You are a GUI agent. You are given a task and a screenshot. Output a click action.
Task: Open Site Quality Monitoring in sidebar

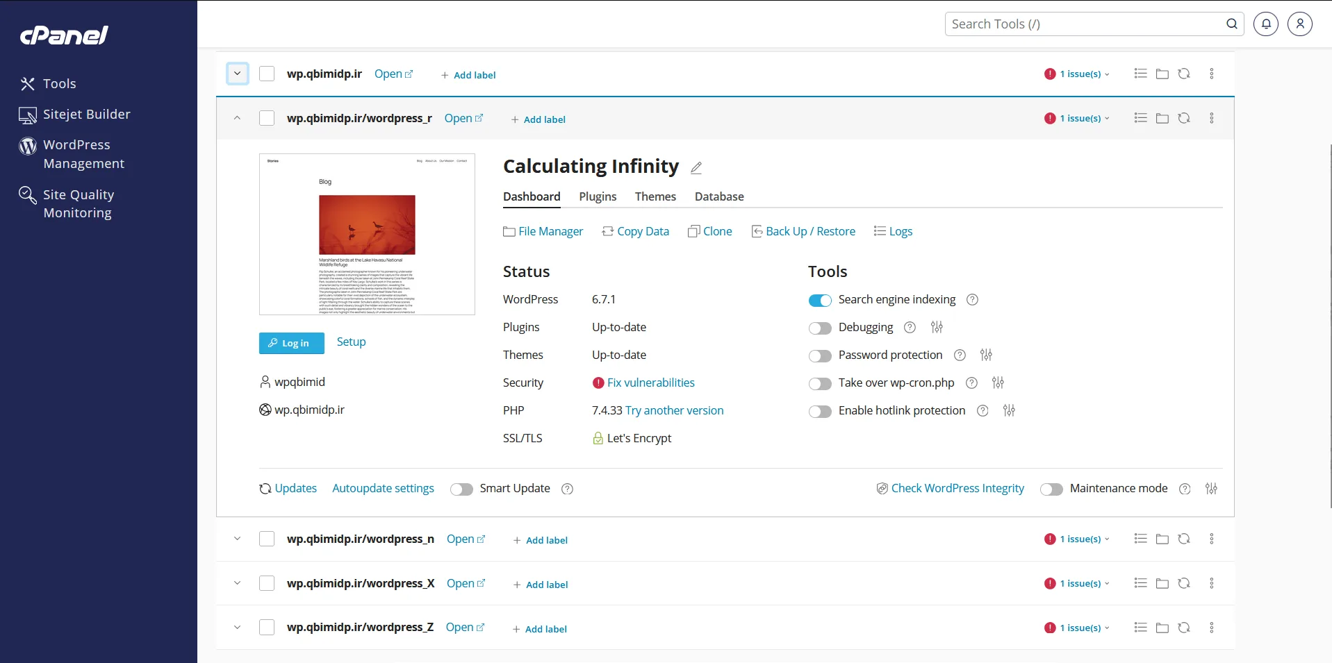tap(78, 204)
